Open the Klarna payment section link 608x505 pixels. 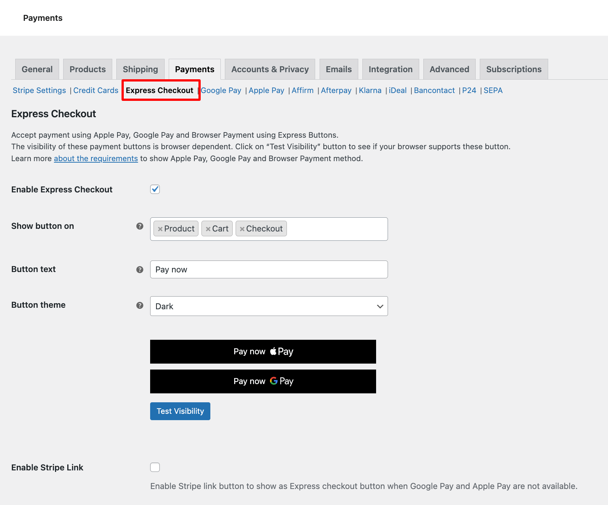(x=370, y=90)
